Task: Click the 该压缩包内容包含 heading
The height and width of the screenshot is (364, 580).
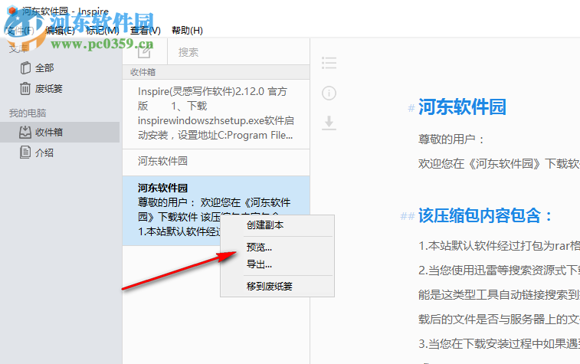Action: [484, 215]
